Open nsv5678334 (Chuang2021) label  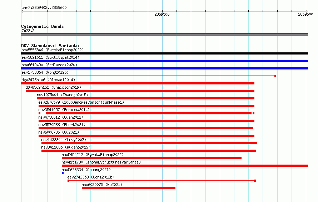tap(86, 170)
